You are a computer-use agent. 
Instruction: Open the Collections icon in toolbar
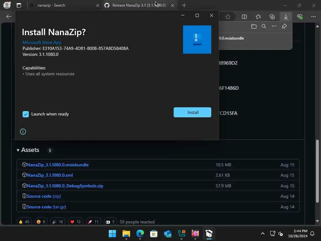pyautogui.click(x=272, y=17)
